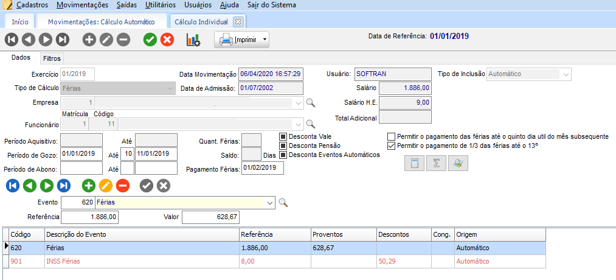This screenshot has height=280, width=616.
Task: Click the red cancel X in top toolbar
Action: click(167, 40)
